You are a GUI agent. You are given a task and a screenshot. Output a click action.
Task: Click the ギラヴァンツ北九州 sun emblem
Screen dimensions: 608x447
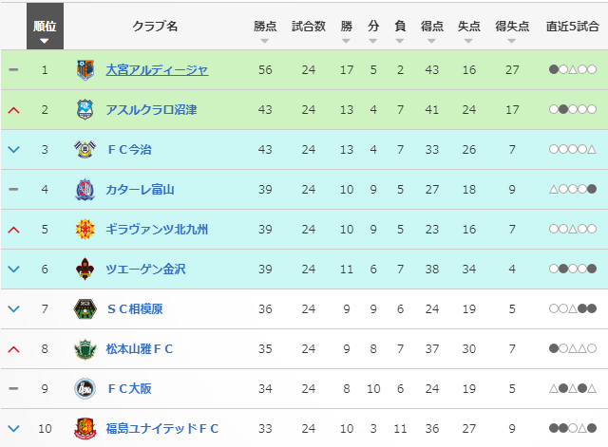[x=85, y=230]
